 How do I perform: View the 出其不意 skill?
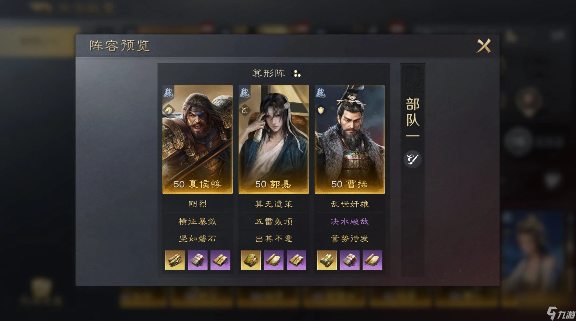click(274, 239)
